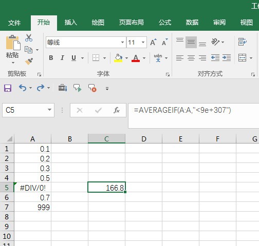Increase font size with large A
Viewport: 259px width, 246px height.
click(153, 42)
